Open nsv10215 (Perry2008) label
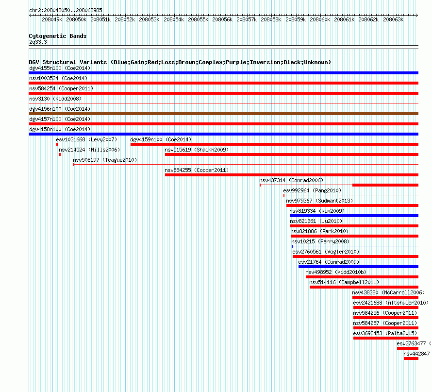432x392 pixels. pyautogui.click(x=320, y=241)
